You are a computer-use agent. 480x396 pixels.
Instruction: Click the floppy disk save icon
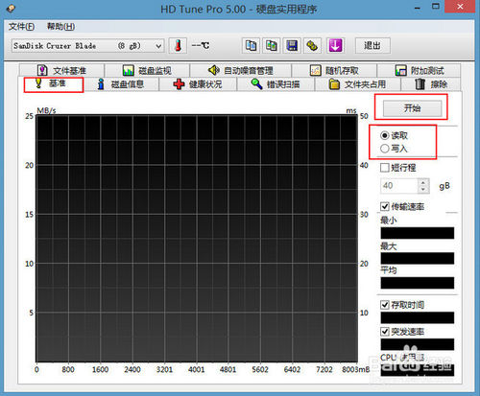[x=292, y=46]
